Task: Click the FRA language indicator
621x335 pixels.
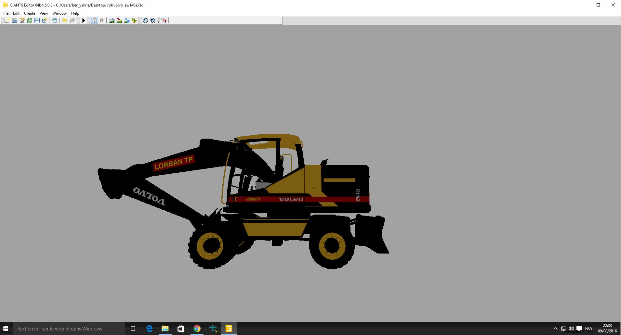Action: point(588,329)
